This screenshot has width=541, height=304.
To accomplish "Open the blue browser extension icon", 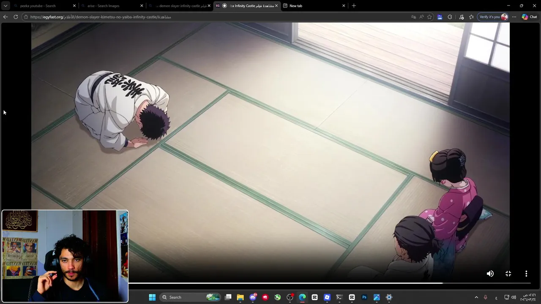I will click(440, 17).
